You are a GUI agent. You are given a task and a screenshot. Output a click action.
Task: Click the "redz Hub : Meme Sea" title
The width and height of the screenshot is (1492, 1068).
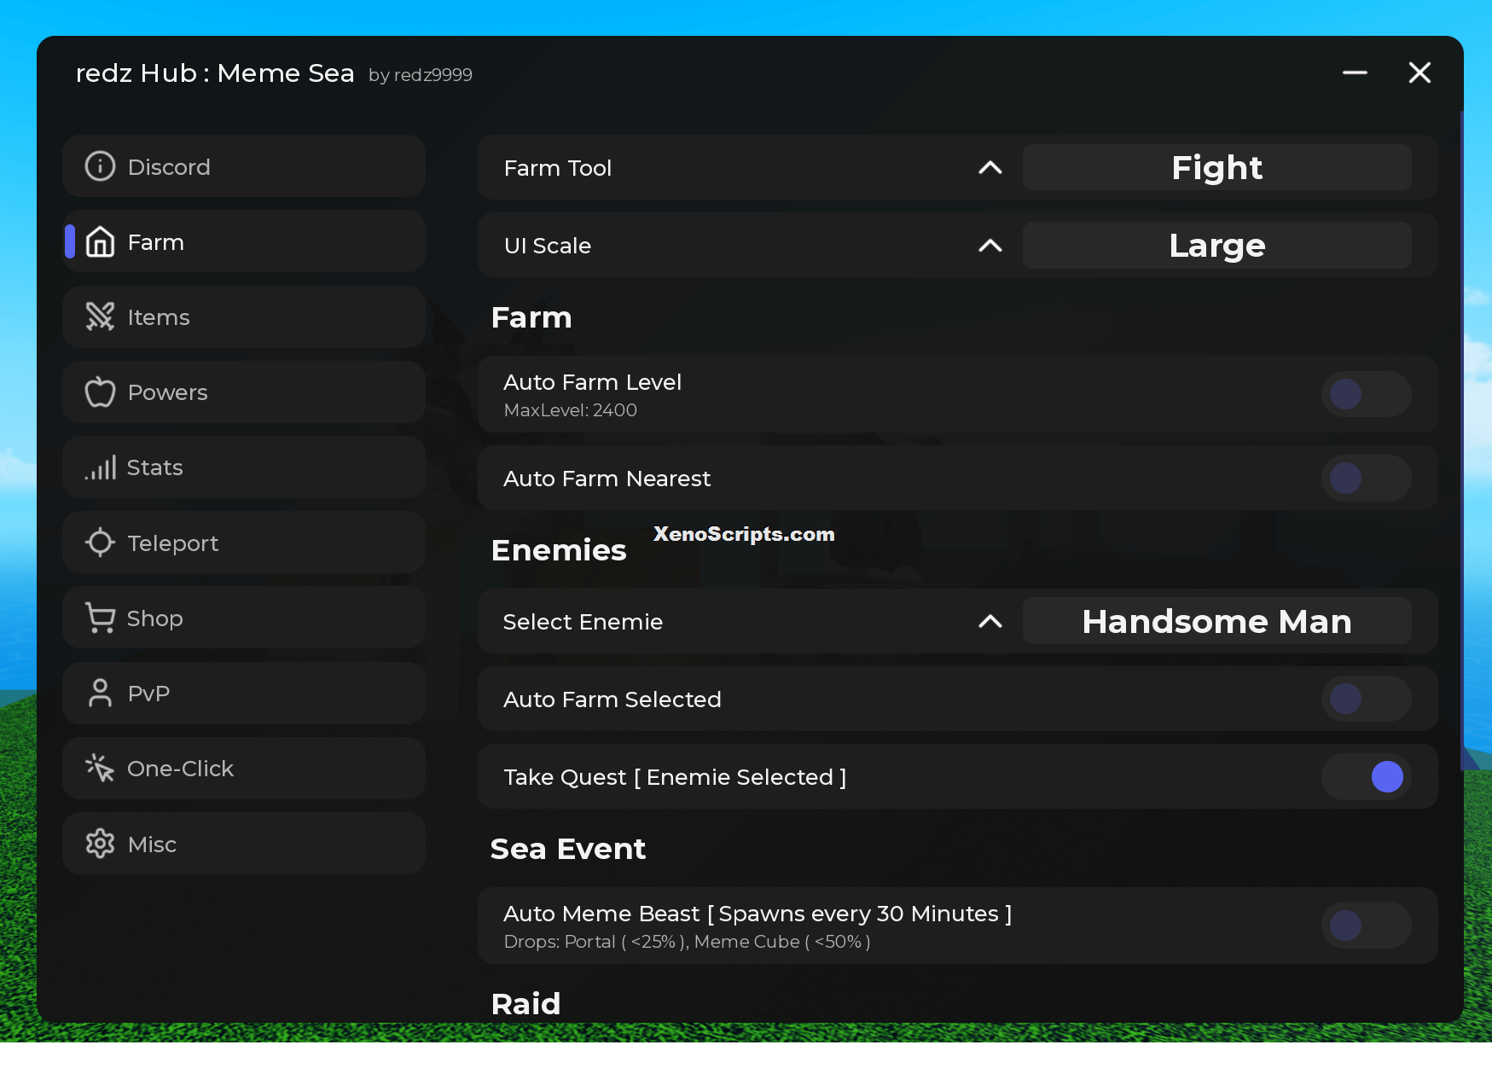214,73
